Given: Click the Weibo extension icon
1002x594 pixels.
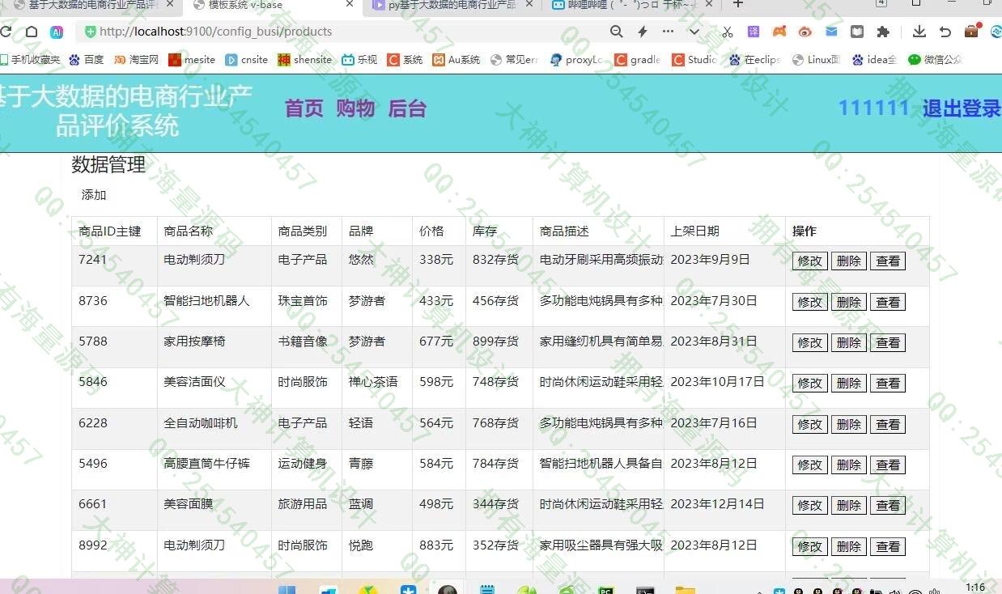Looking at the screenshot, I should coord(805,32).
